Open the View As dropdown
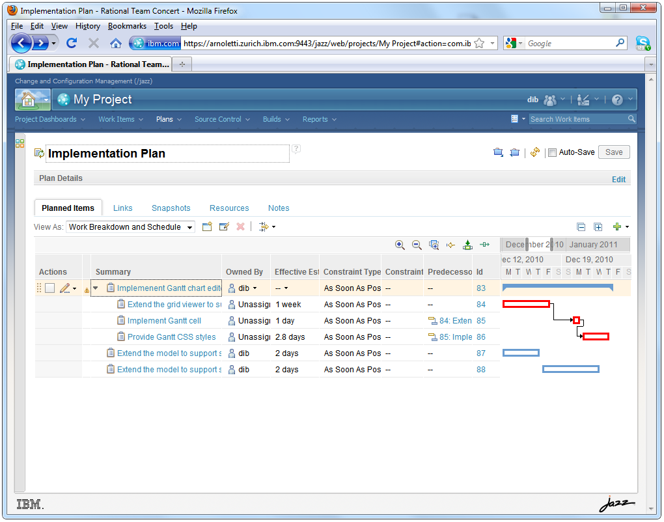Image resolution: width=664 pixels, height=522 pixels. pyautogui.click(x=130, y=227)
